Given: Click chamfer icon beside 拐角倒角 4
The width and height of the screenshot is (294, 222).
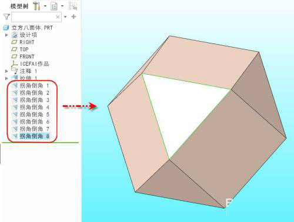Looking at the screenshot, I should [15, 107].
